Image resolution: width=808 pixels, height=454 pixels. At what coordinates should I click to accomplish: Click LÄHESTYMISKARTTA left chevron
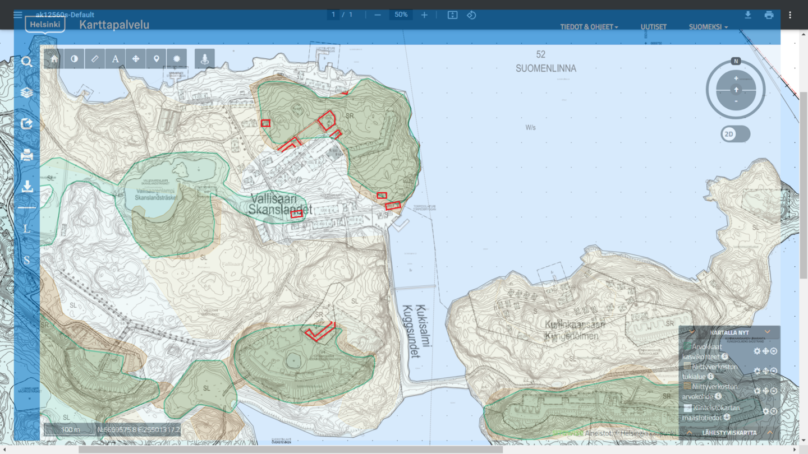click(x=689, y=433)
